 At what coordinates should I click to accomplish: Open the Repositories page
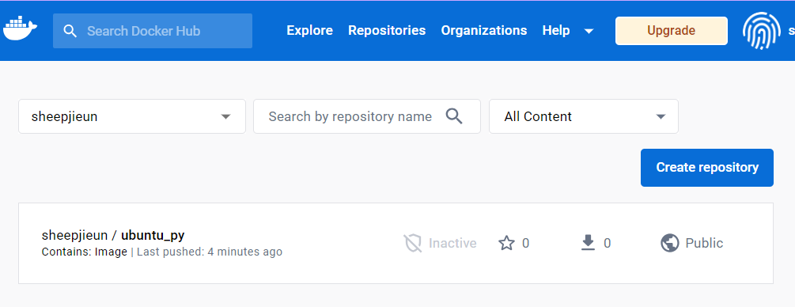click(x=387, y=30)
